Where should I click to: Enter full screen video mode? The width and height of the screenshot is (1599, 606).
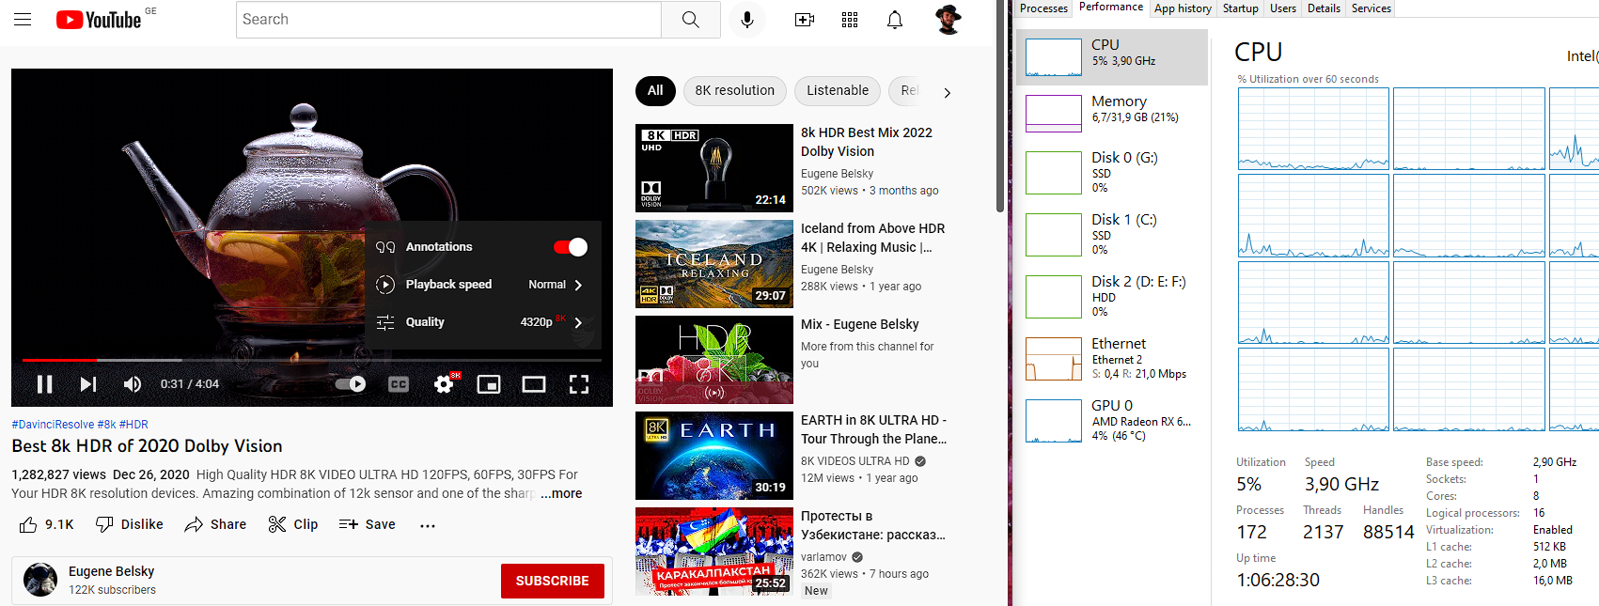[x=579, y=384]
